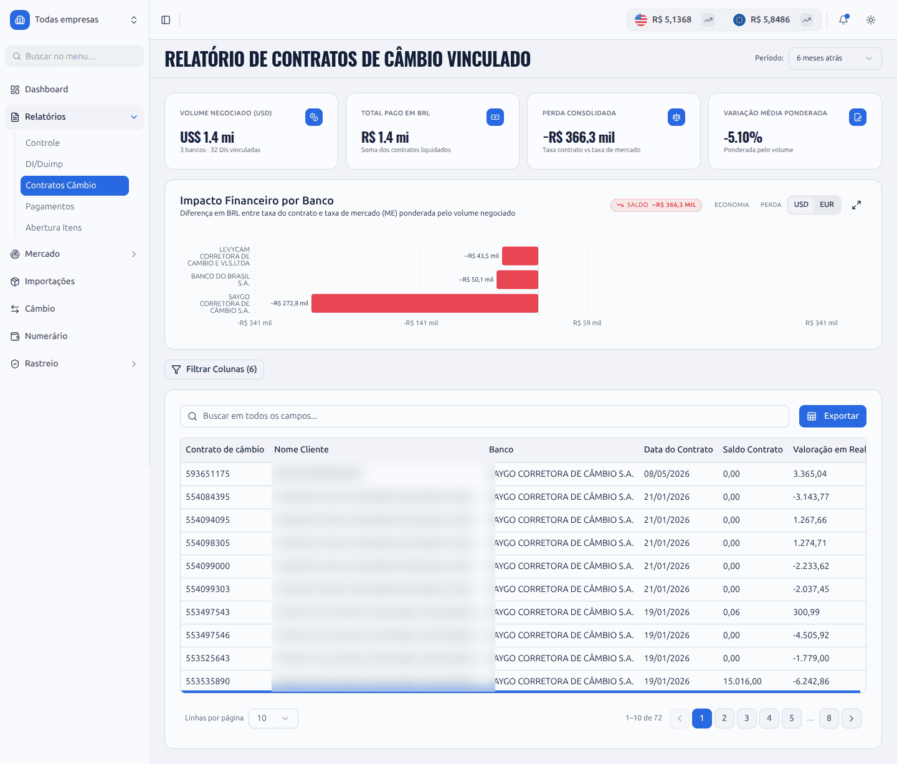Open Pagamentos report in sidebar

tap(50, 207)
